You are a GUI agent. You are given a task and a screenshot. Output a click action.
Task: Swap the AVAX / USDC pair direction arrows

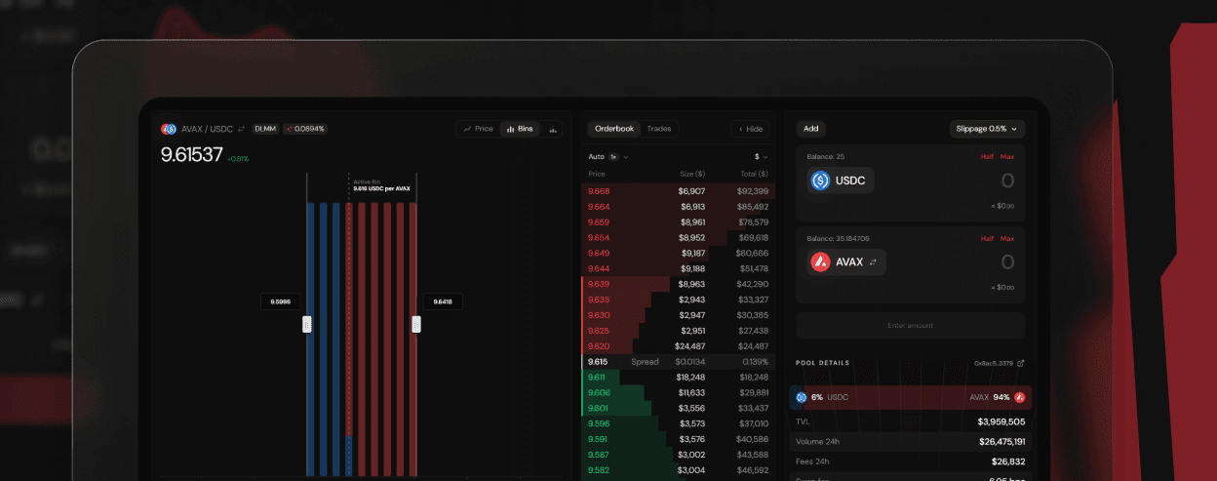click(241, 129)
